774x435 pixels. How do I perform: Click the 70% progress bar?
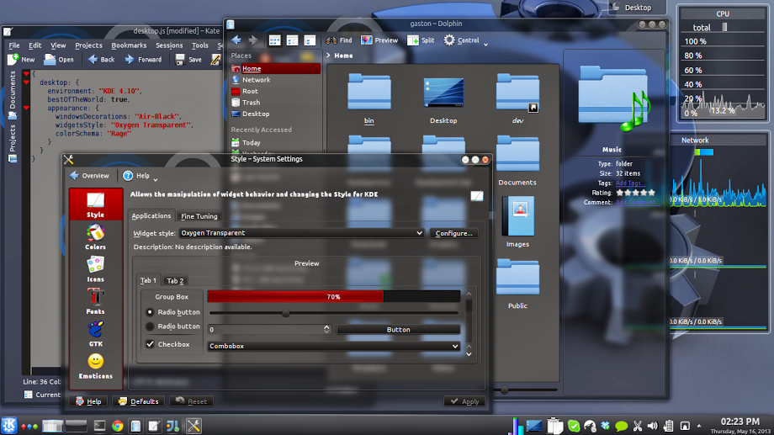click(x=334, y=297)
